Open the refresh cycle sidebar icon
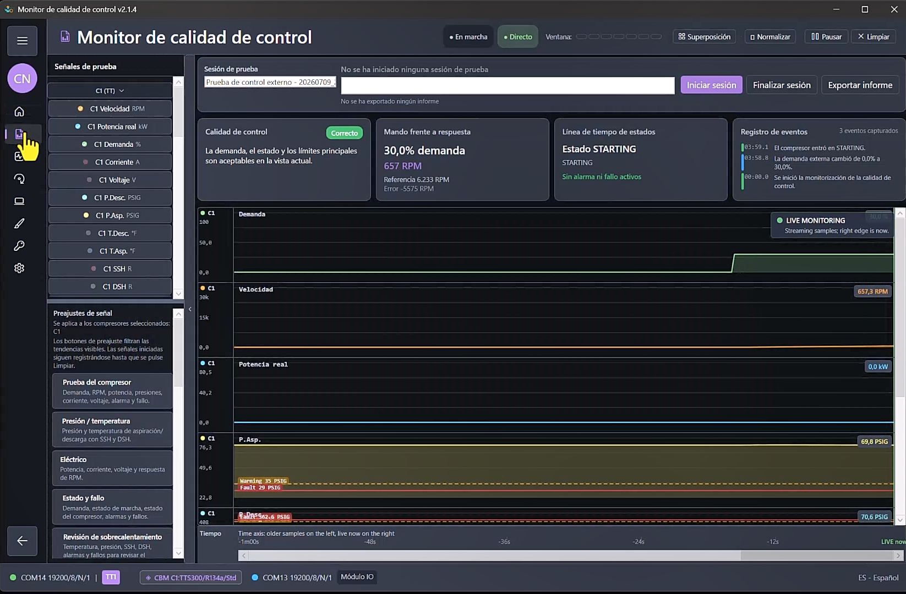Viewport: 906px width, 594px height. click(x=19, y=179)
